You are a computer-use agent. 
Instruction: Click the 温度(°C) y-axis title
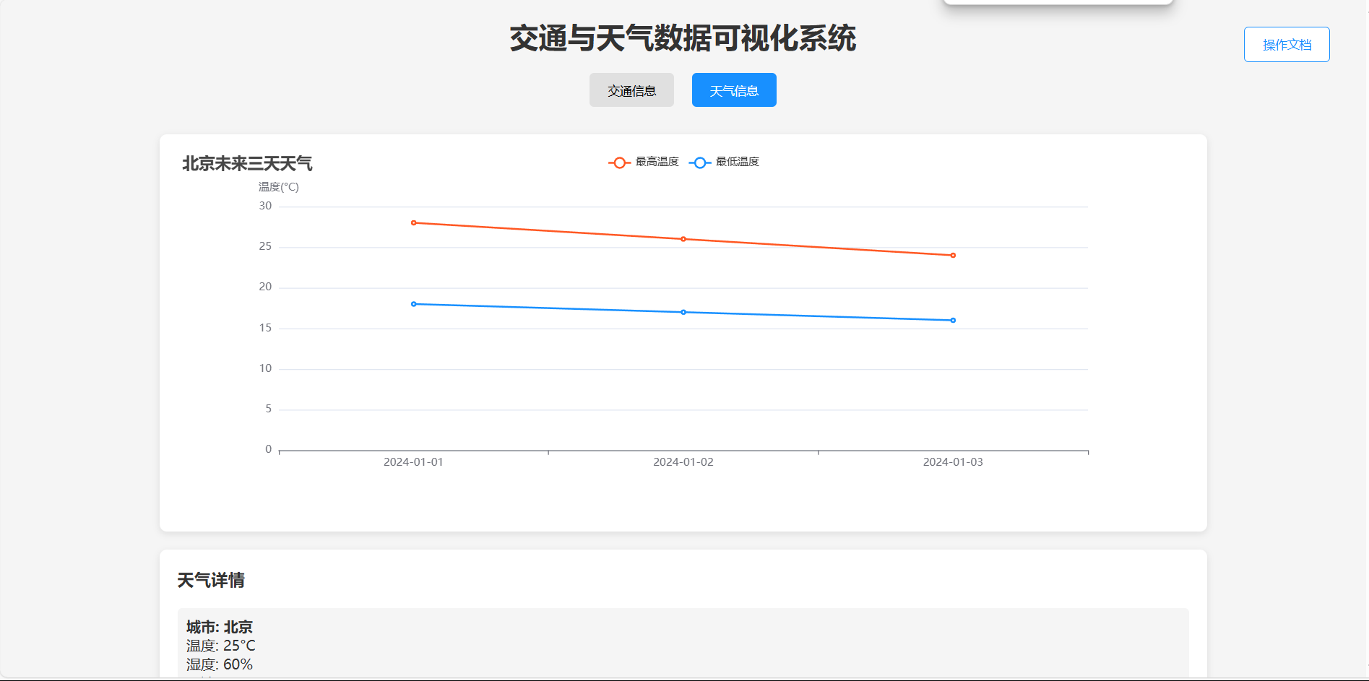pos(279,187)
